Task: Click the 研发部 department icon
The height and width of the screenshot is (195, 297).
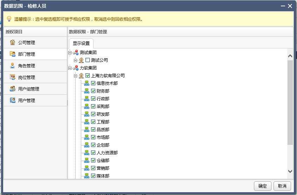Action: tap(87, 114)
